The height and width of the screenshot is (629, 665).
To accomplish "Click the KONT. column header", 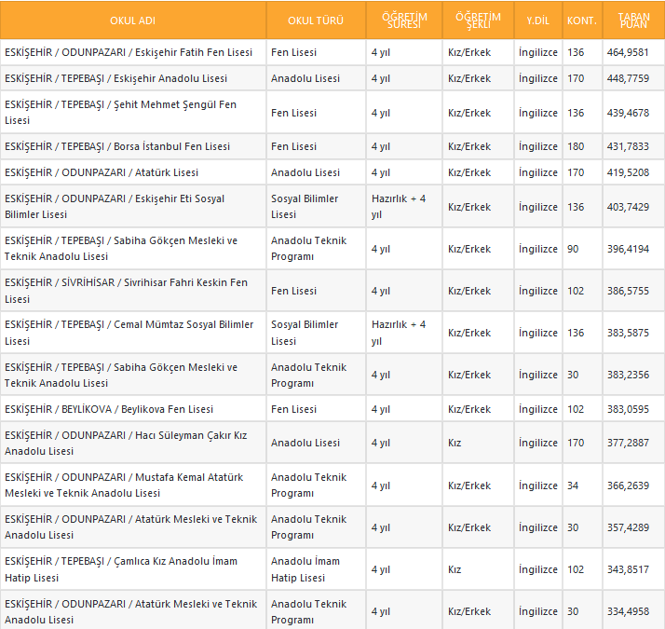I will pyautogui.click(x=581, y=21).
